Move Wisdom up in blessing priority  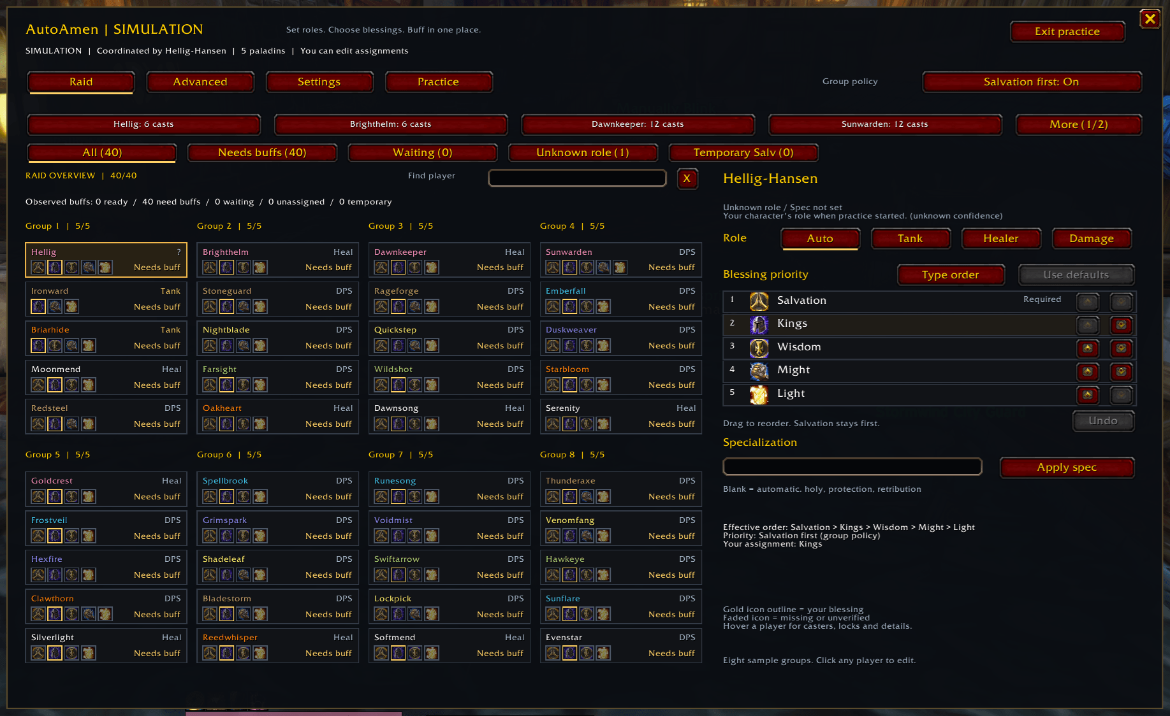point(1088,348)
